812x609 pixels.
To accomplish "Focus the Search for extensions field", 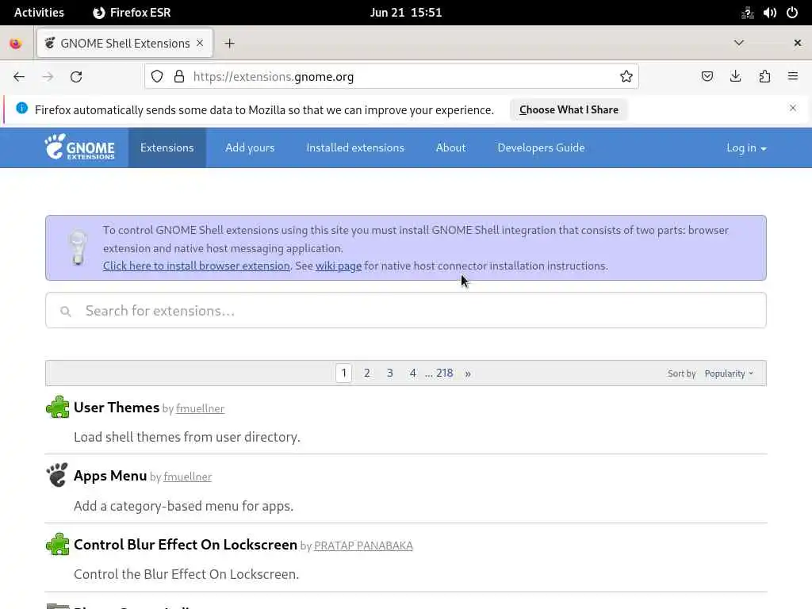I will 406,310.
